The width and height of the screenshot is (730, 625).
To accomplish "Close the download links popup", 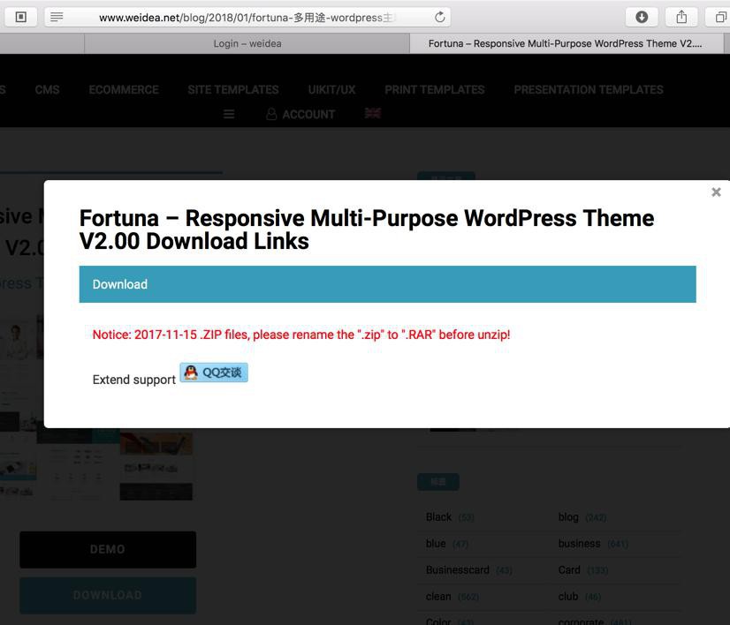I will pyautogui.click(x=716, y=192).
